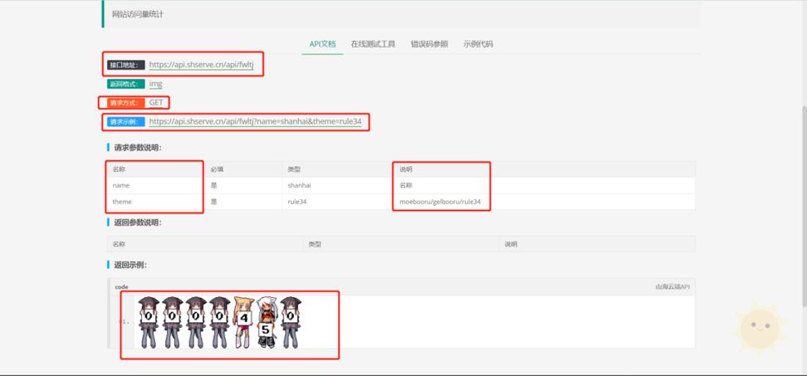Click the 接口地址 label badge
This screenshot has width=807, height=376.
pyautogui.click(x=126, y=65)
